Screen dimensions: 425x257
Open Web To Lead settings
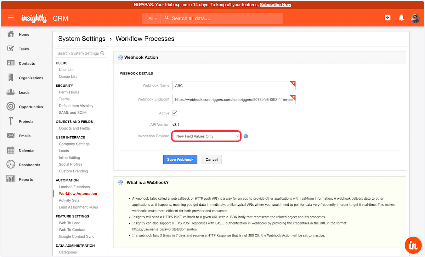point(69,223)
